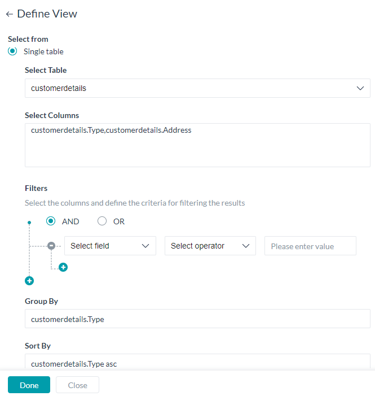Click the Please enter value field
The width and height of the screenshot is (375, 396).
tap(310, 246)
